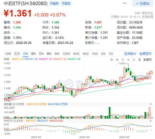This screenshot has width=155, height=139.
Task: Switch to the 1分 chart tab
Action: click(x=111, y=54)
